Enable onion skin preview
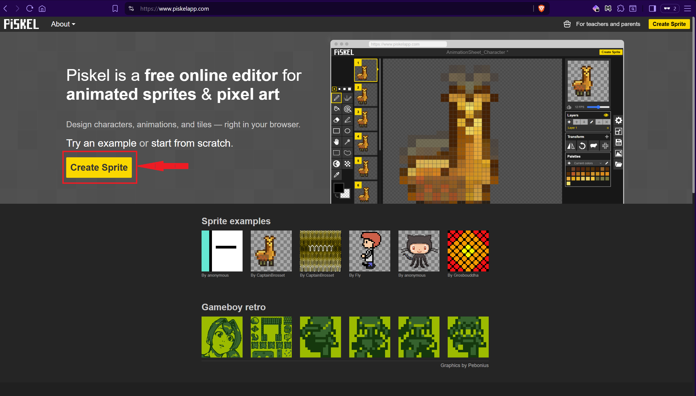This screenshot has height=396, width=696. pyautogui.click(x=569, y=107)
